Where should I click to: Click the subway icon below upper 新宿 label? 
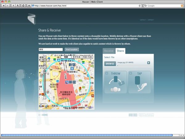72,68
